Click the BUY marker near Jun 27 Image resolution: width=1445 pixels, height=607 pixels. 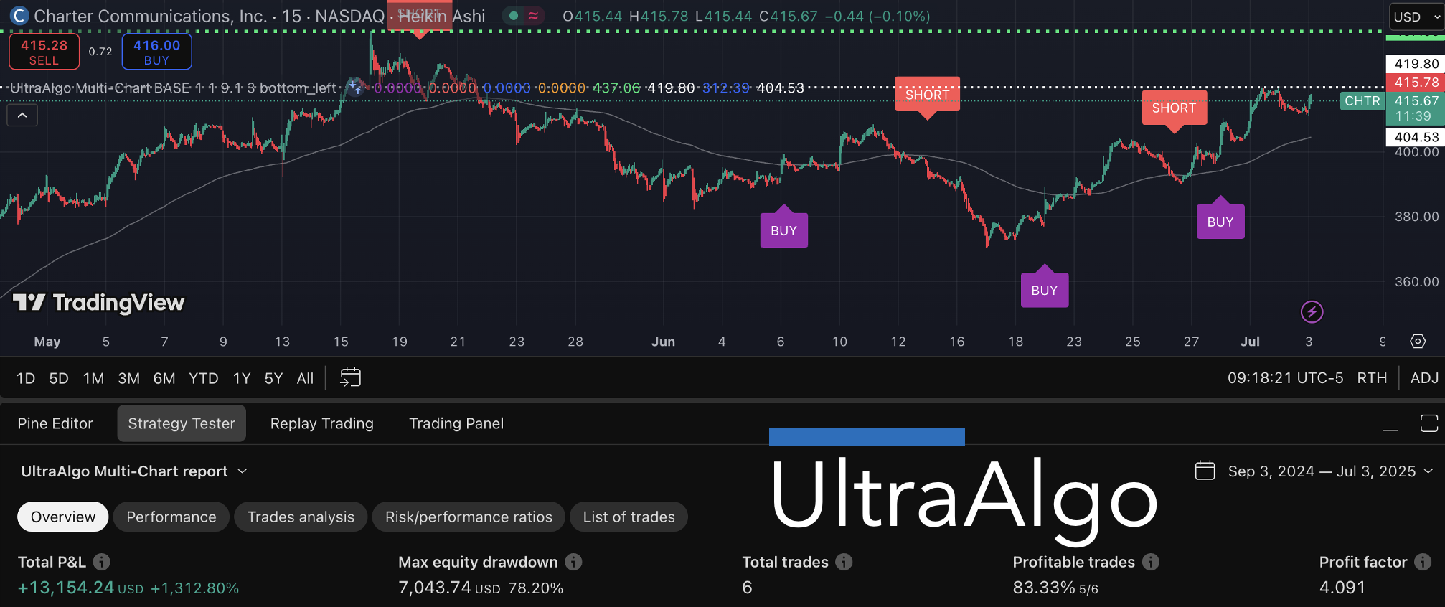click(1220, 221)
